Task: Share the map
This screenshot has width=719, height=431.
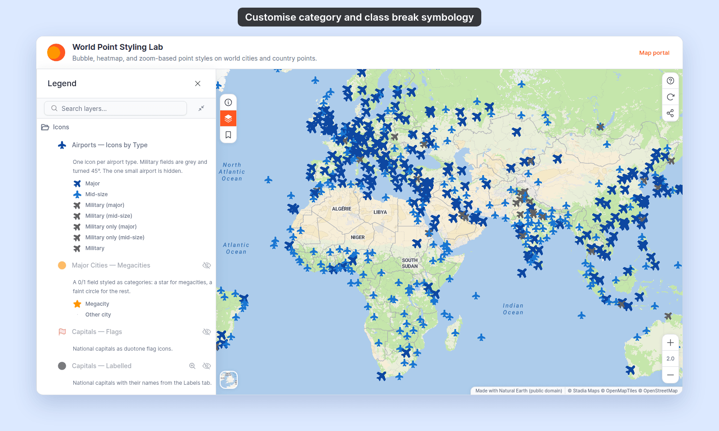Action: point(670,113)
